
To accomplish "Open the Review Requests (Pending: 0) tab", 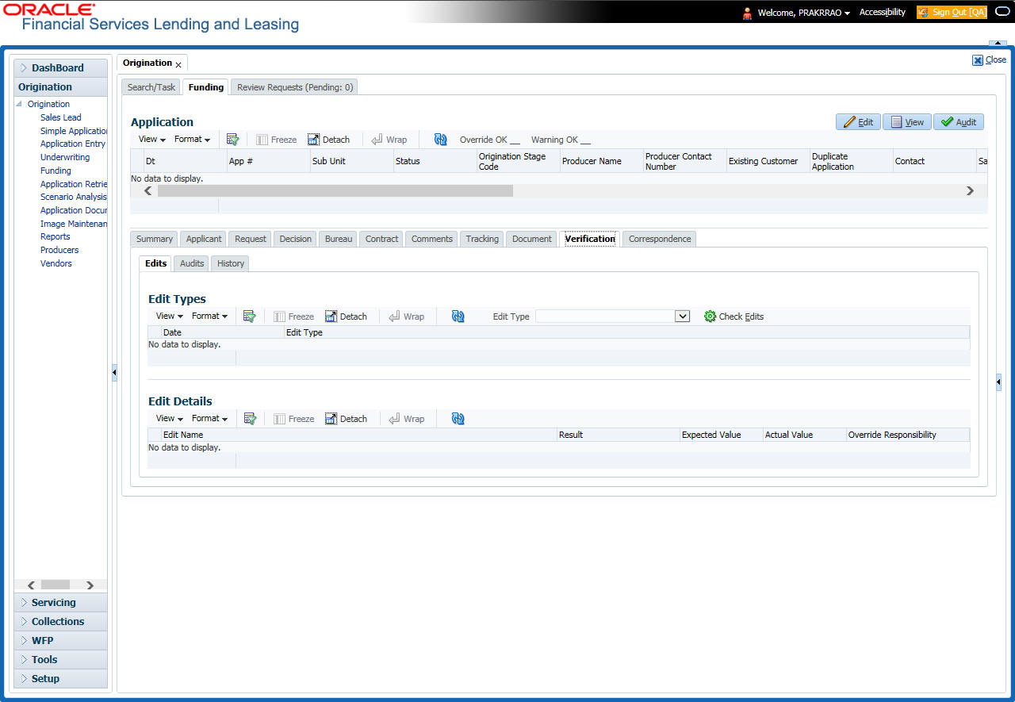I will click(295, 87).
